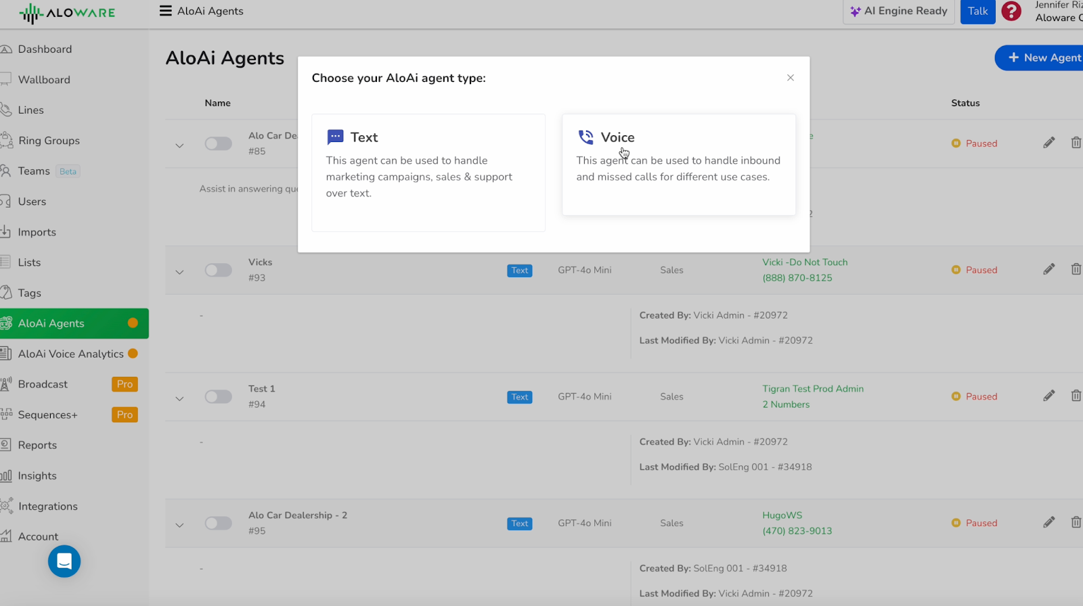Screen dimensions: 1083x606
Task: Open the Dashboard menu item
Action: coord(74,49)
